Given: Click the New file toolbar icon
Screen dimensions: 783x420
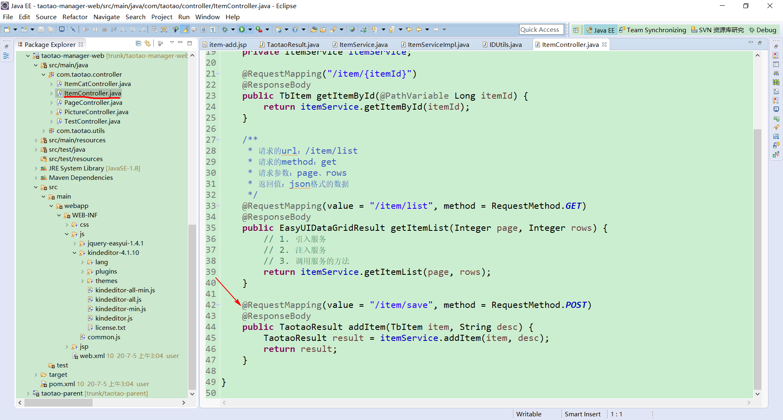Looking at the screenshot, I should (7, 29).
